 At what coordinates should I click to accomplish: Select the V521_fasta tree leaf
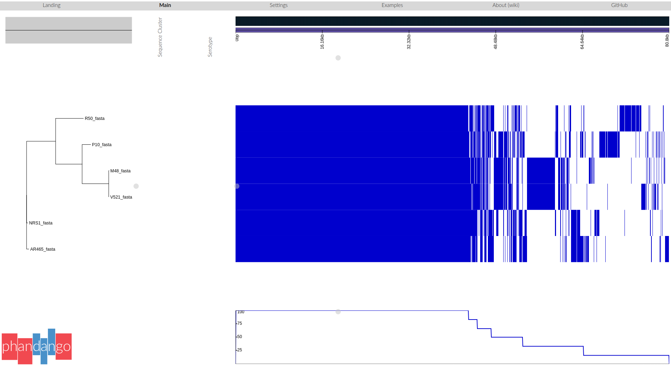pyautogui.click(x=121, y=197)
